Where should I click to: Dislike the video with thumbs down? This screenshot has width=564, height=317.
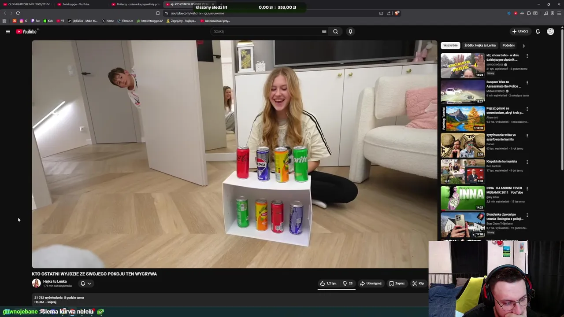click(348, 284)
